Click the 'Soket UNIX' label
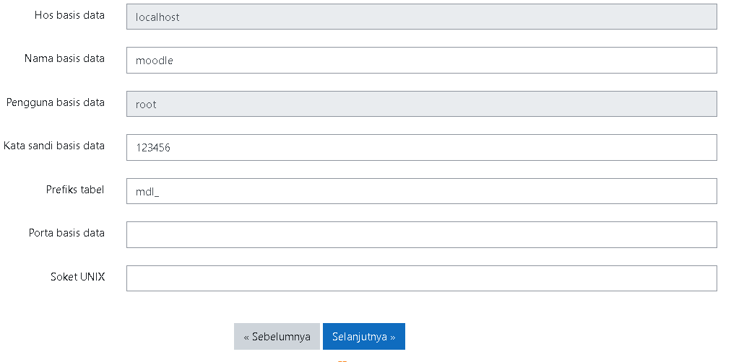This screenshot has height=362, width=731. click(78, 277)
